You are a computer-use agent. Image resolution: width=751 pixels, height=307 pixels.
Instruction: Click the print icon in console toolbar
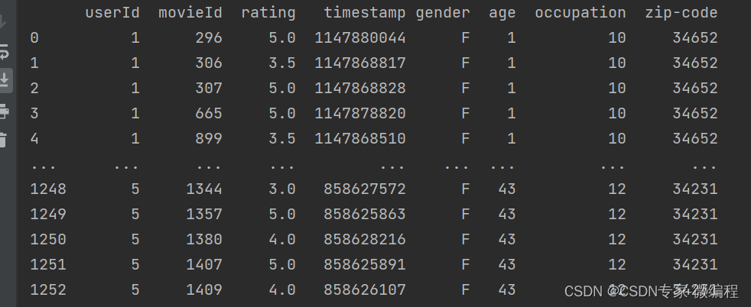click(4, 111)
